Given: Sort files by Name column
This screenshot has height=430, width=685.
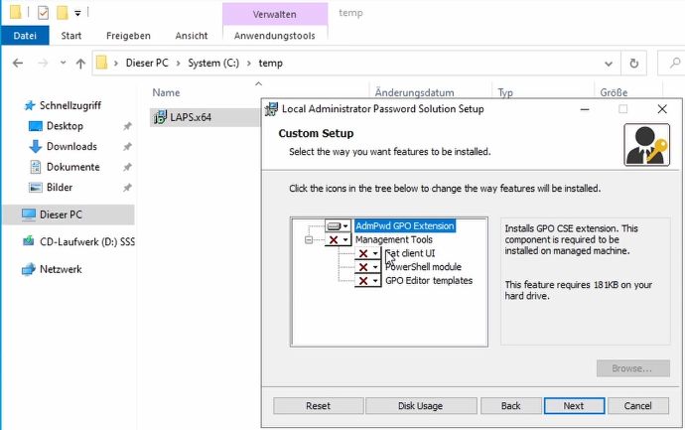Looking at the screenshot, I should click(x=166, y=92).
